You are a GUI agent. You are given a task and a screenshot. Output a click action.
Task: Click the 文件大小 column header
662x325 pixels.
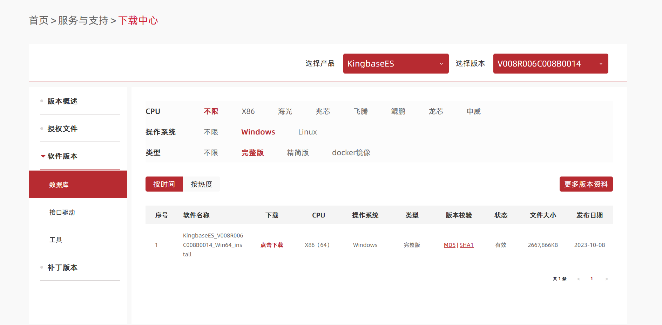click(543, 215)
